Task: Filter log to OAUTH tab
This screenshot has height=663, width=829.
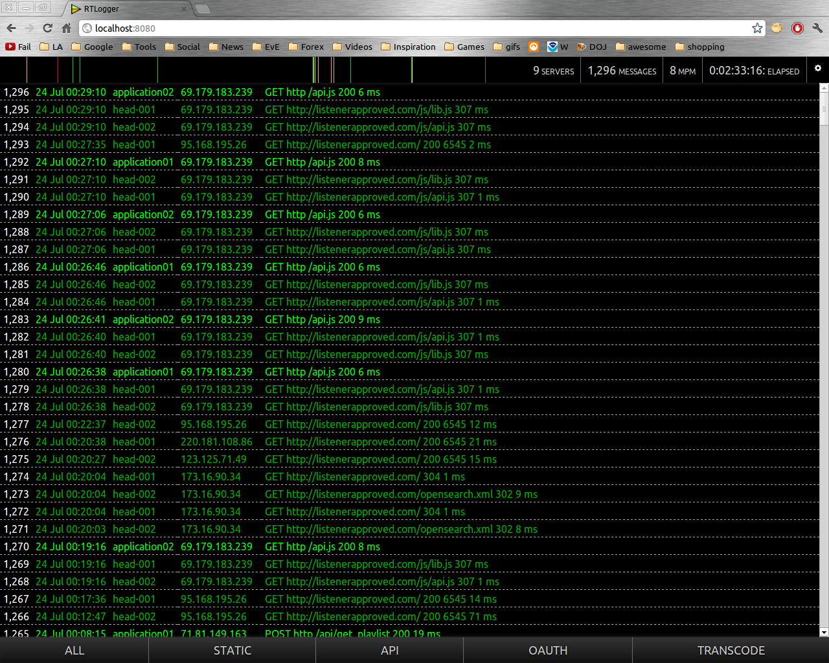Action: (x=548, y=650)
